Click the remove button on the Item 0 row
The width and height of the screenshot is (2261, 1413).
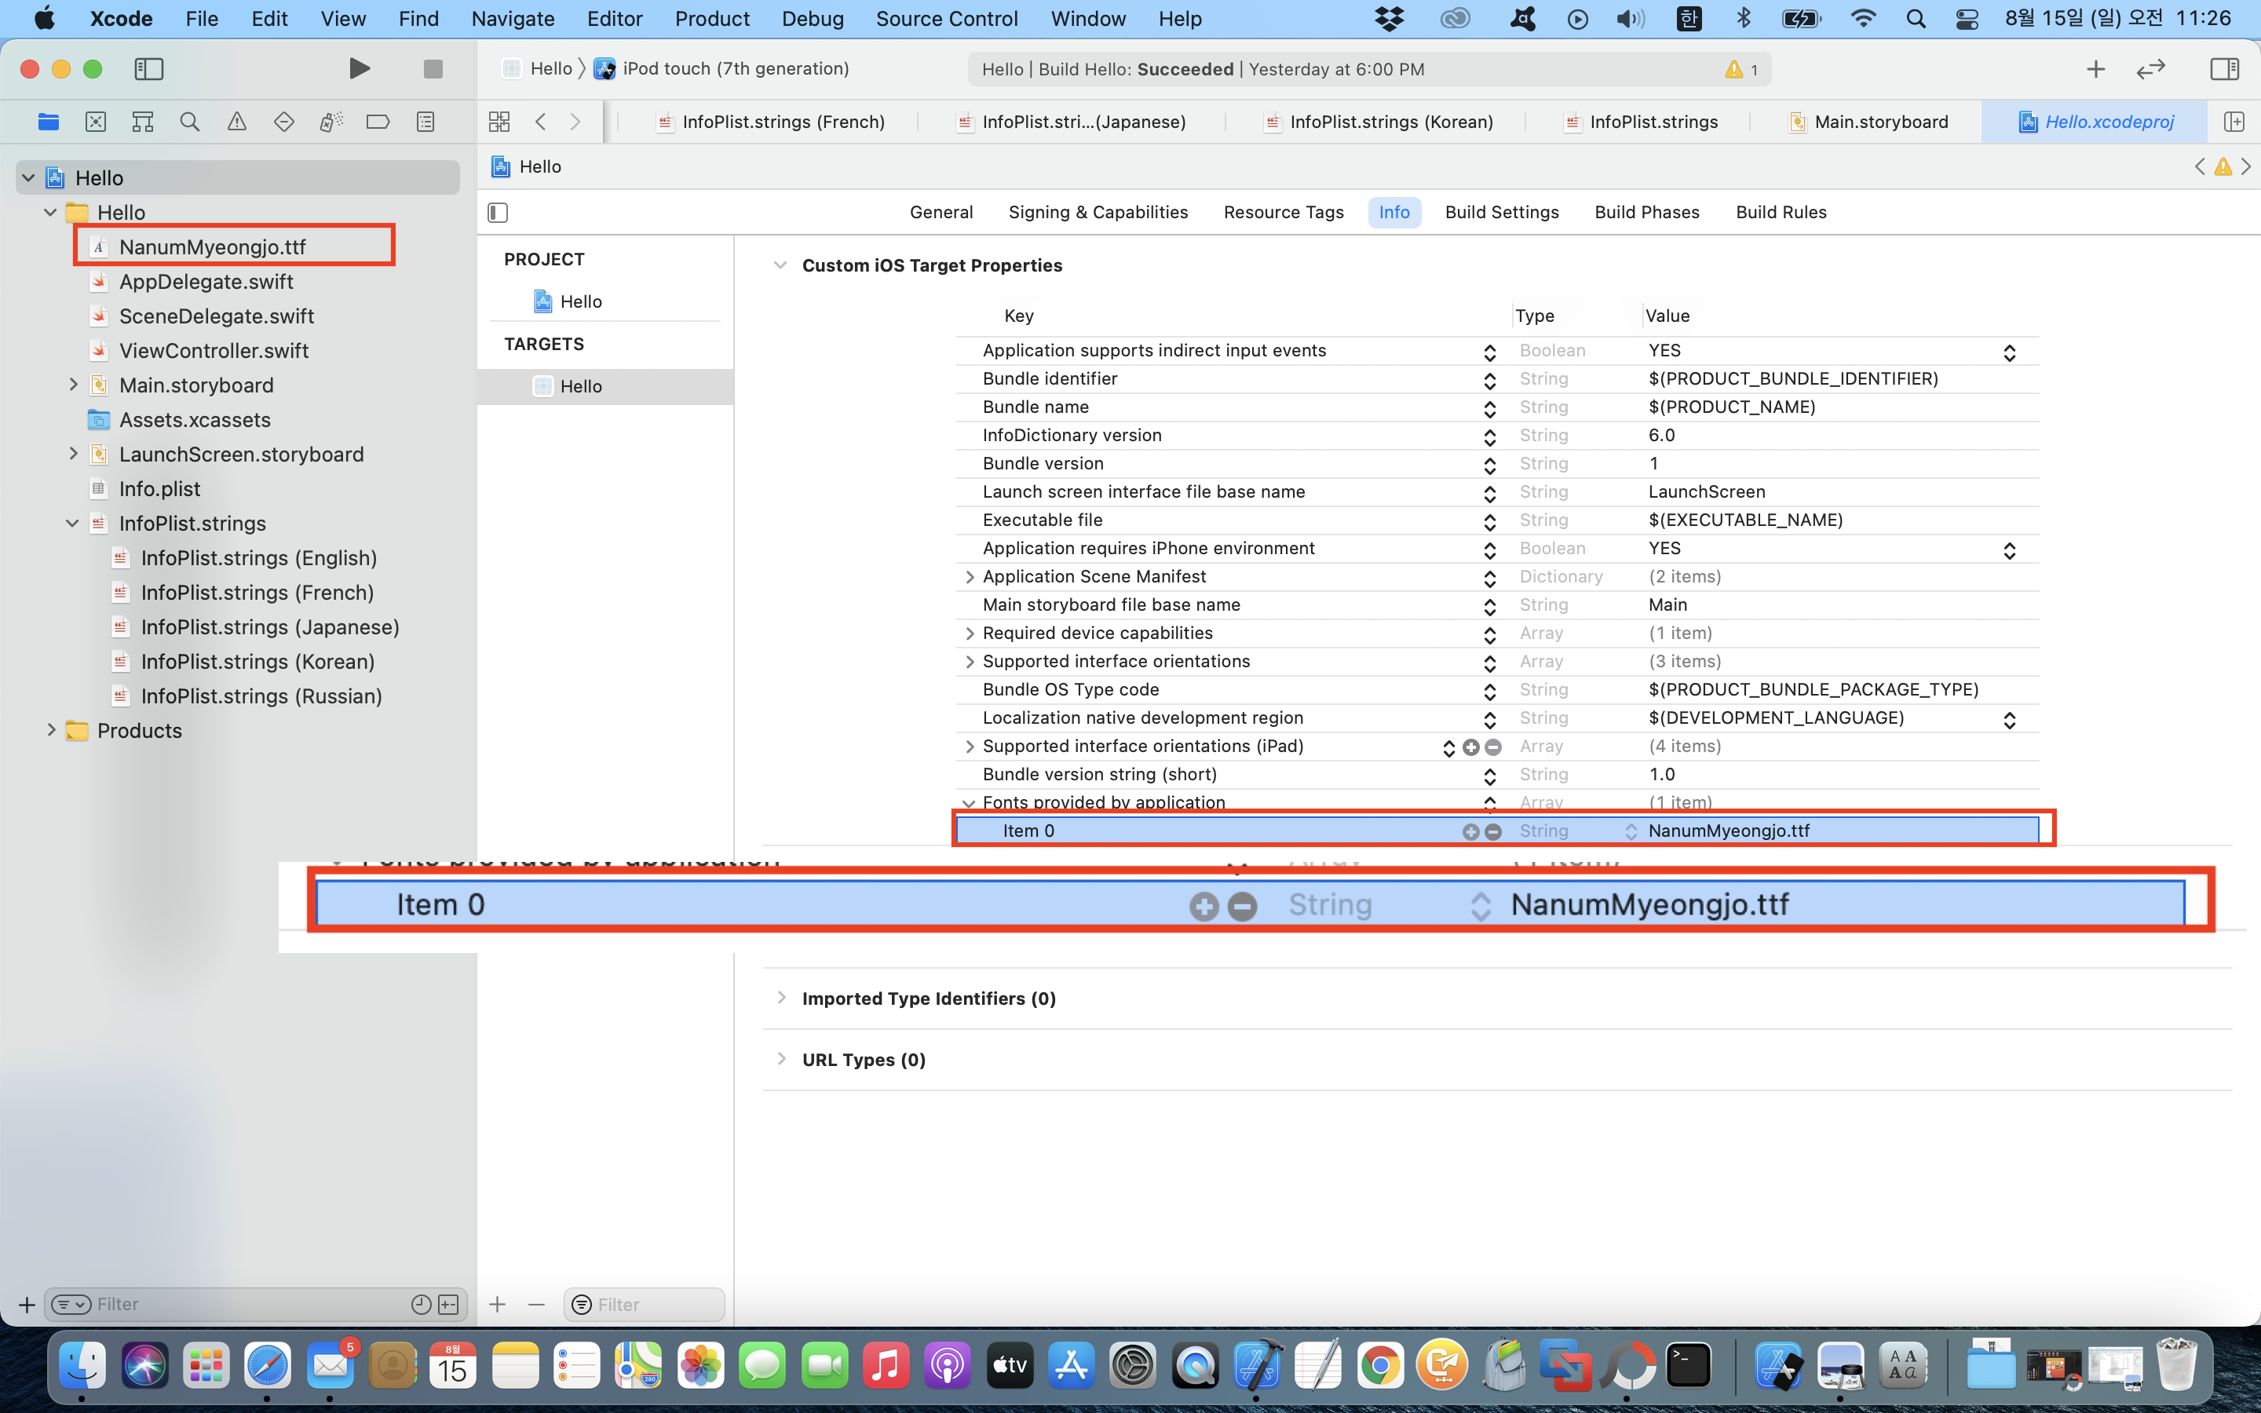pyautogui.click(x=1493, y=831)
